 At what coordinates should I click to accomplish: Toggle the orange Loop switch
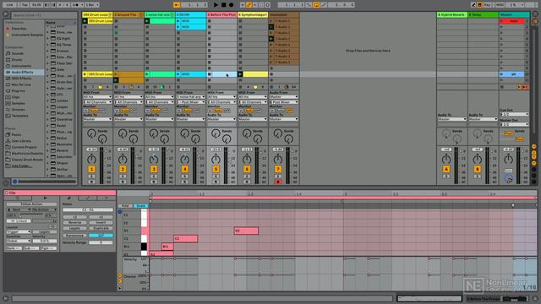coord(316,5)
